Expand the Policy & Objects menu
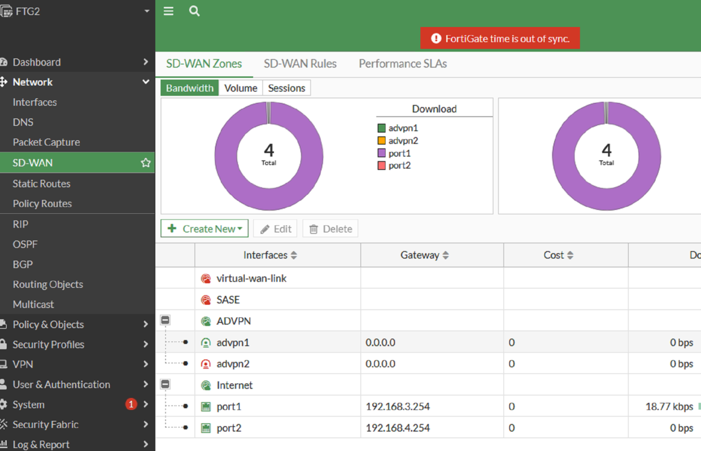701x451 pixels. click(x=146, y=325)
